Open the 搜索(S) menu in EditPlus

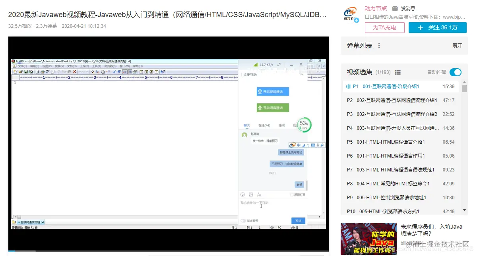pos(59,66)
